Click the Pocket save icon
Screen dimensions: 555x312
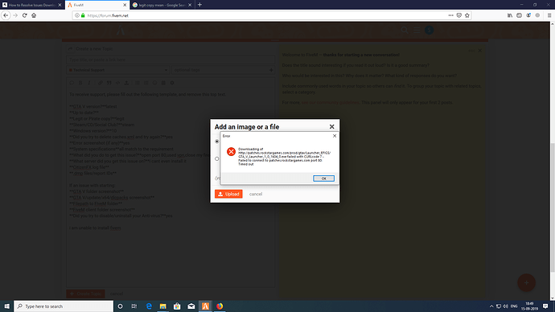click(458, 15)
